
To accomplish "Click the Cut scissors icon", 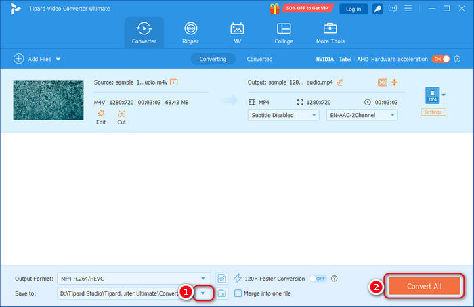I will tap(121, 114).
